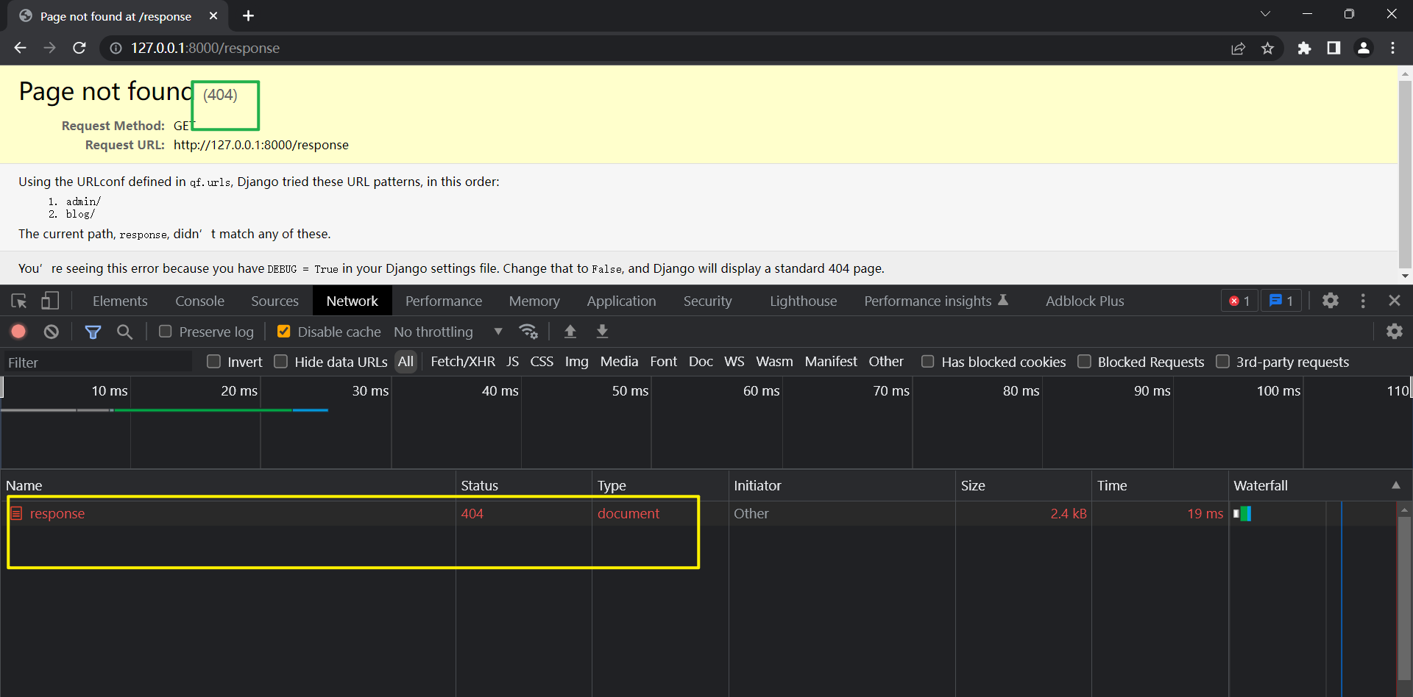This screenshot has height=697, width=1413.
Task: Filter requests by WS
Action: pyautogui.click(x=734, y=362)
